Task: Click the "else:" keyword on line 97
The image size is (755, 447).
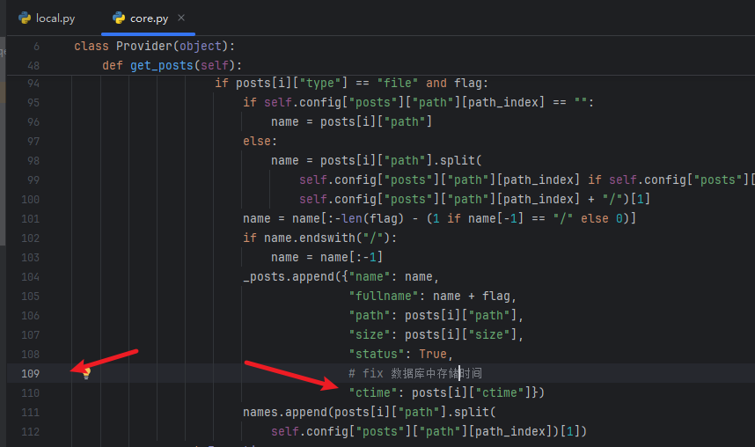Action: [260, 142]
